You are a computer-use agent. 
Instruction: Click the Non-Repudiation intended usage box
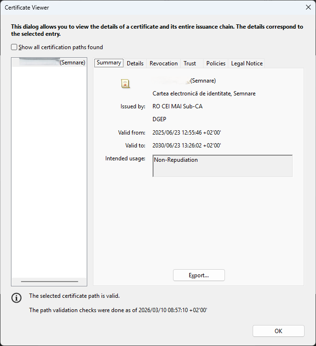point(222,166)
